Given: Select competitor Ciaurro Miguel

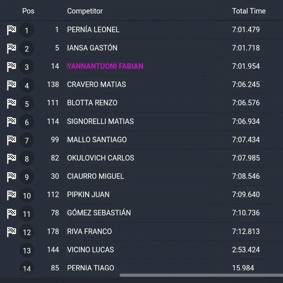Looking at the screenshot, I should pos(96,176).
